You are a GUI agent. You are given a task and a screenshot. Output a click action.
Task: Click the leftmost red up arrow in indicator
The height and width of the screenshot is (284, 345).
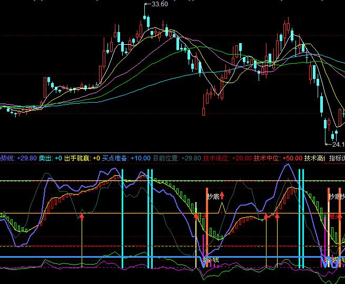click(x=82, y=215)
